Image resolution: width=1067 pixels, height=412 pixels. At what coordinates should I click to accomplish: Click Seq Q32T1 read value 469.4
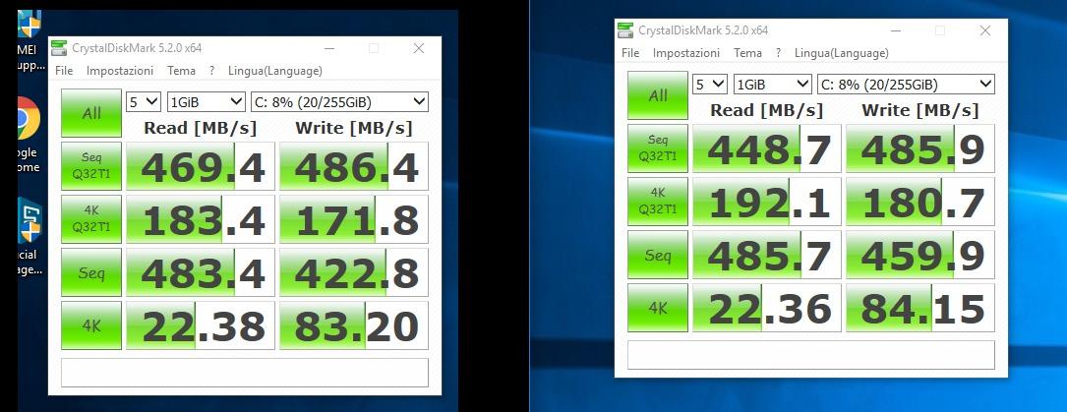click(x=201, y=166)
